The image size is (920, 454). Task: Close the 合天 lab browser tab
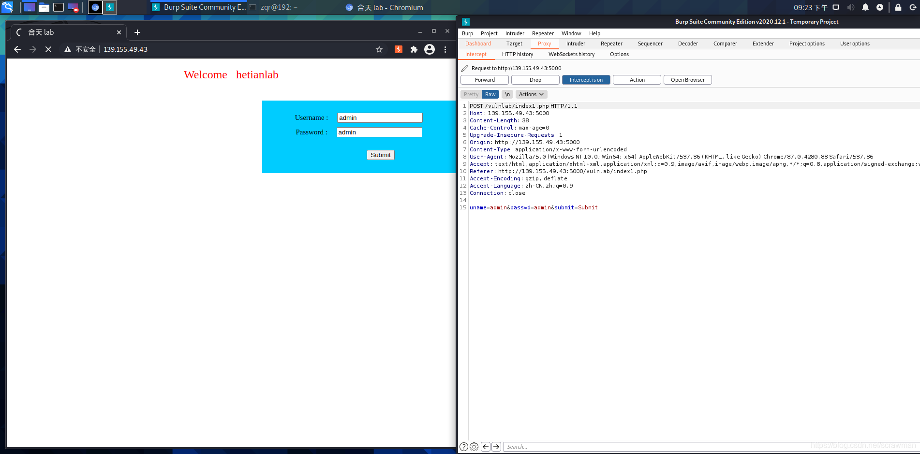click(119, 32)
